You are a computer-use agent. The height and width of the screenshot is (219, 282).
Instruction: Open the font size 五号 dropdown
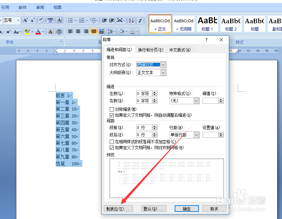18,20
